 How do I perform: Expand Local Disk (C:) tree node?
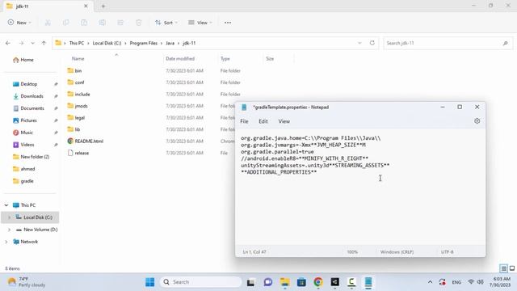point(9,217)
